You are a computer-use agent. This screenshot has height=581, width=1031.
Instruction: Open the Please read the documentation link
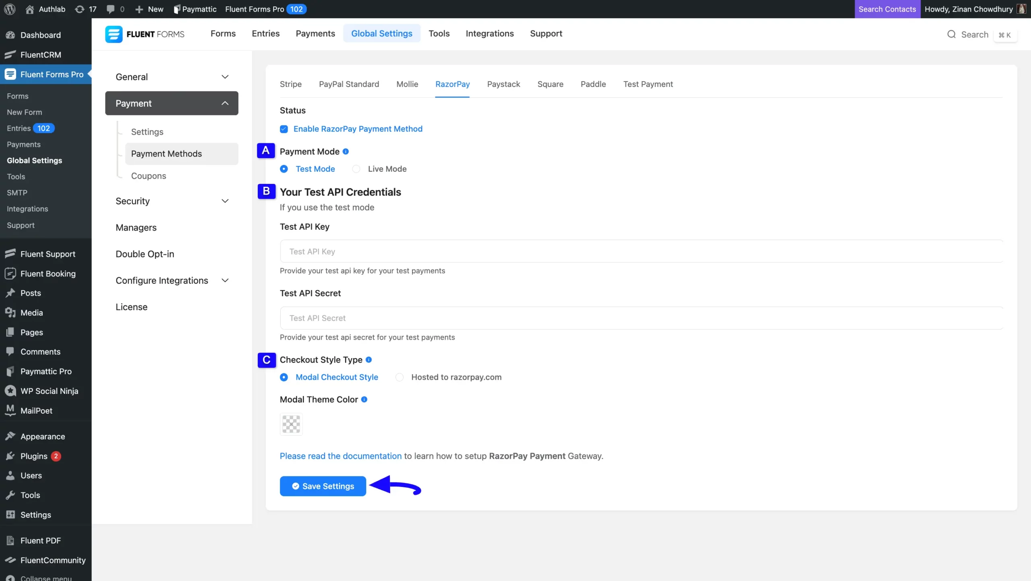[340, 456]
